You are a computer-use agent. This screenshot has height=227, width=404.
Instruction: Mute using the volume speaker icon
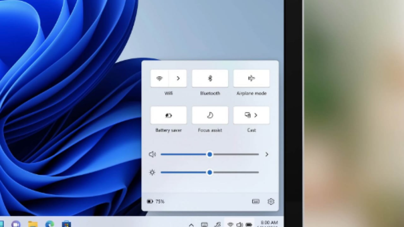click(x=152, y=154)
